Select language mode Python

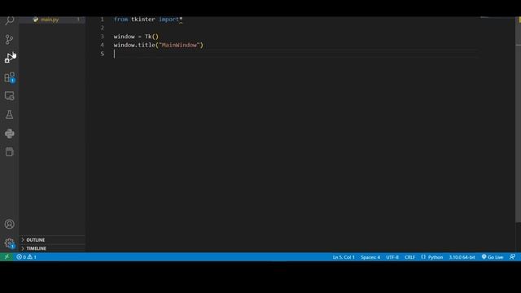[432, 257]
